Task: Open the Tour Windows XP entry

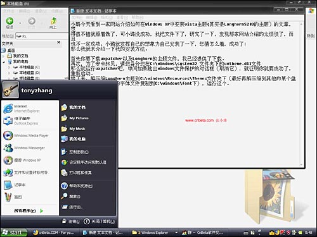Action: [22, 161]
